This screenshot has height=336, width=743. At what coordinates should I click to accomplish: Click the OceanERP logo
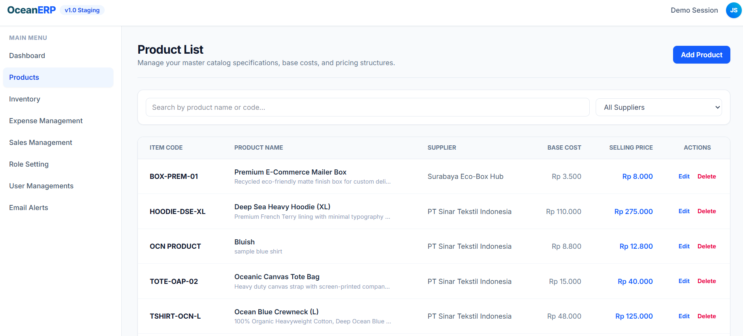coord(32,10)
